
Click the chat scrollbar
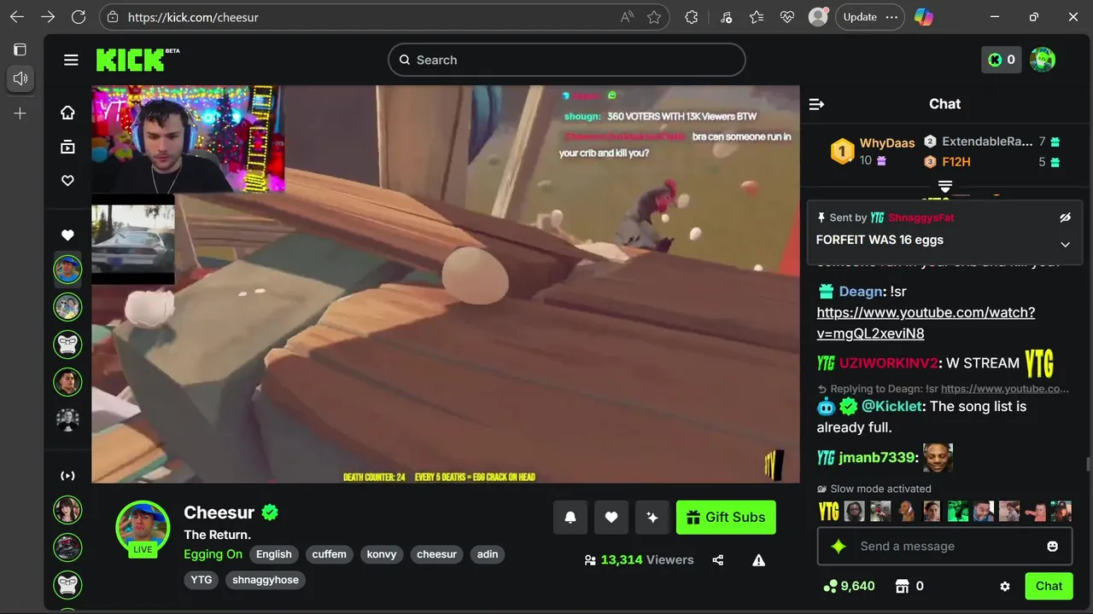1087,464
